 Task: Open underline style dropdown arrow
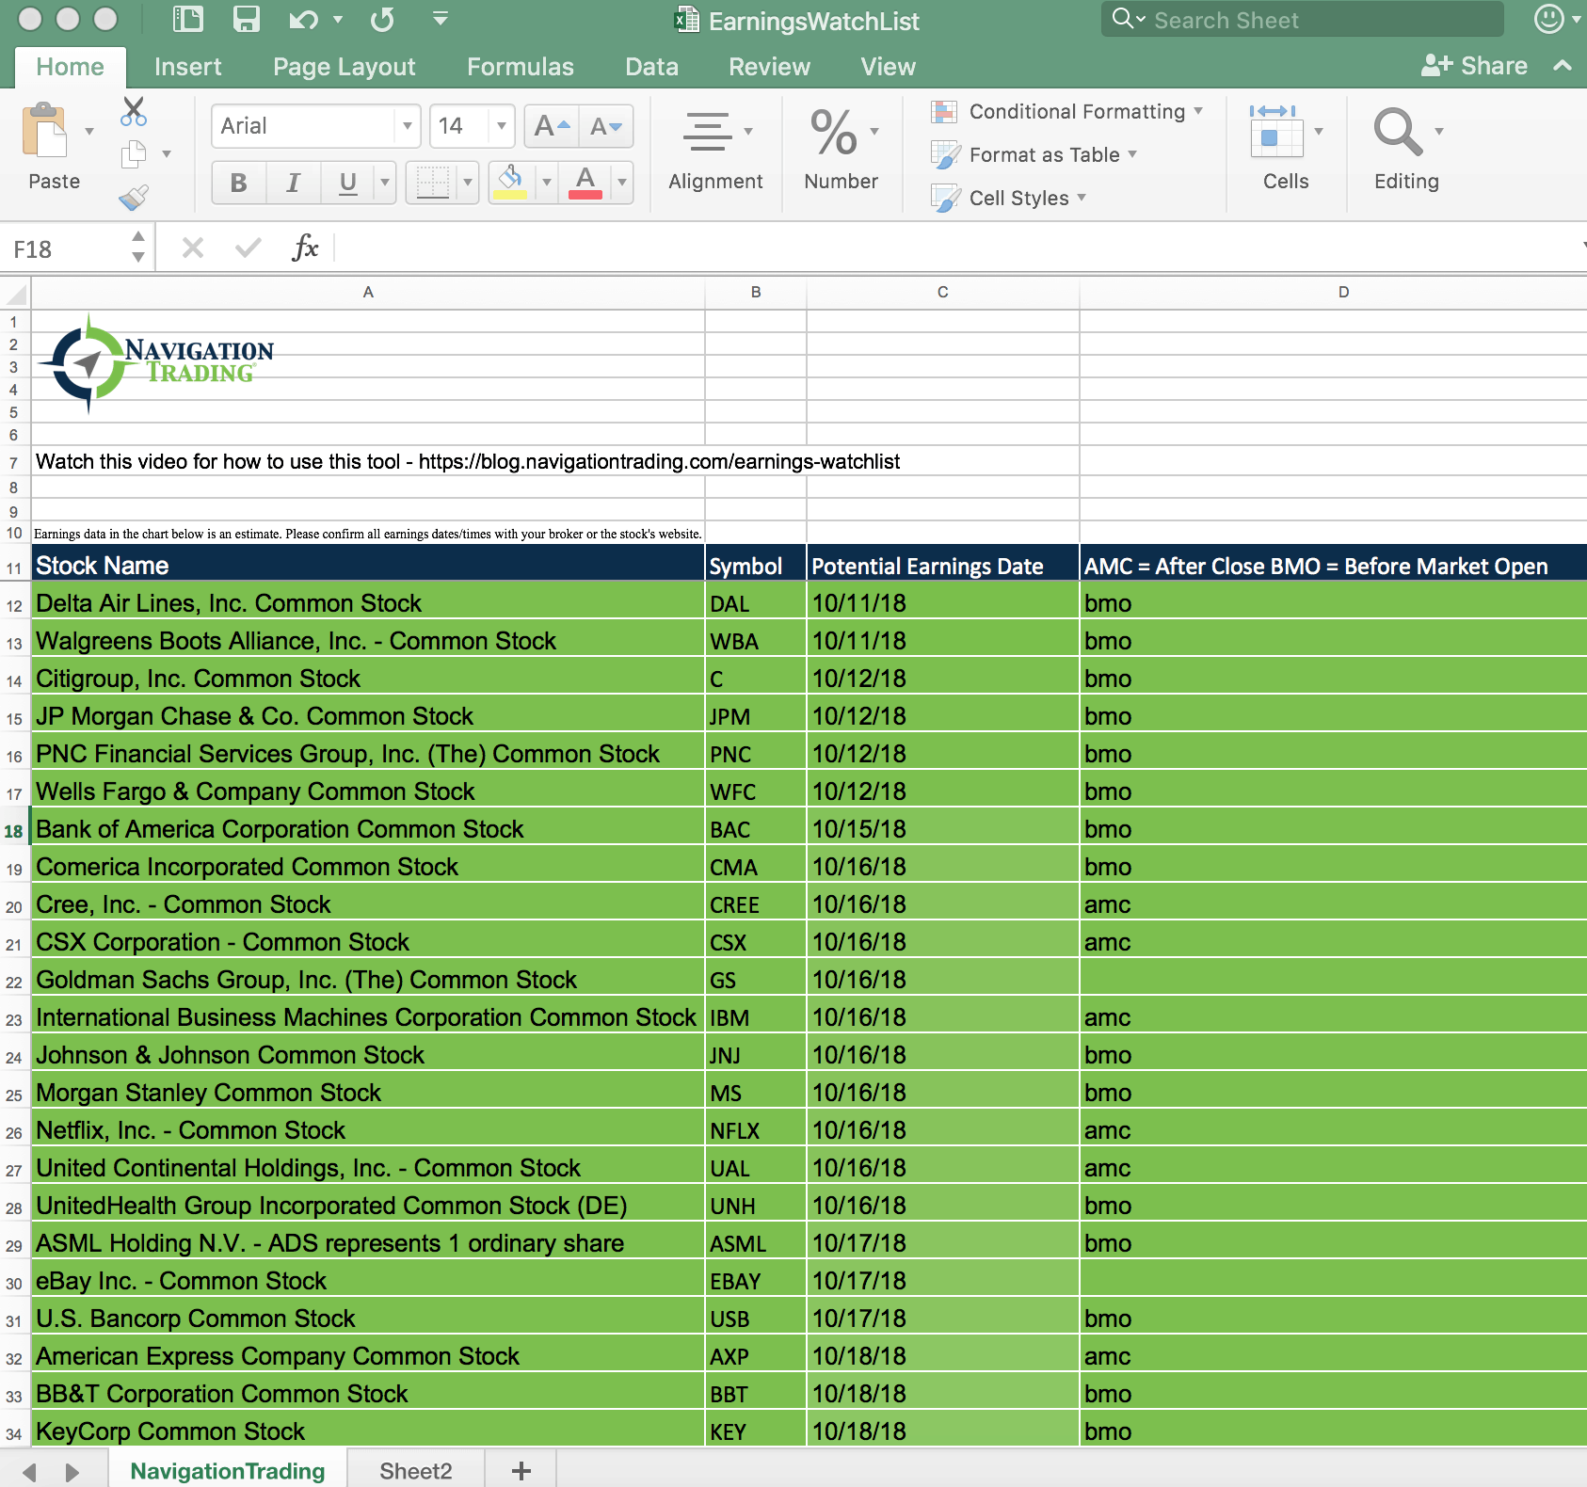point(384,183)
